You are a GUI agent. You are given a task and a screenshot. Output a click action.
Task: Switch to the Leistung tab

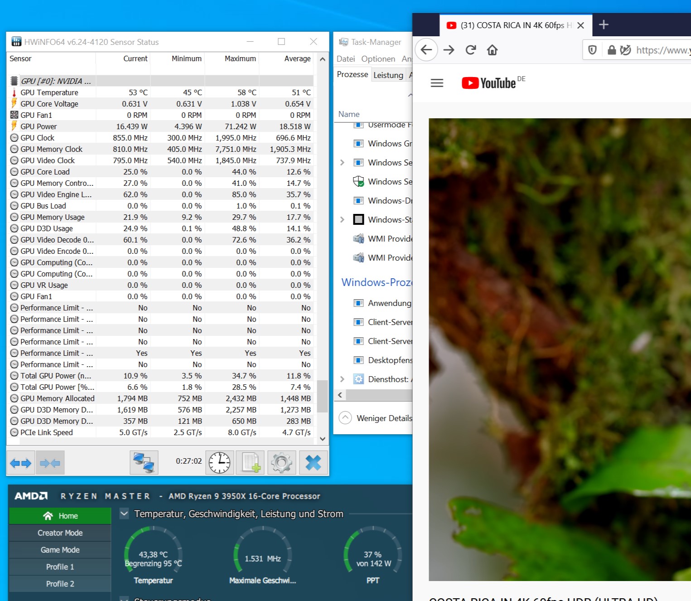click(388, 75)
